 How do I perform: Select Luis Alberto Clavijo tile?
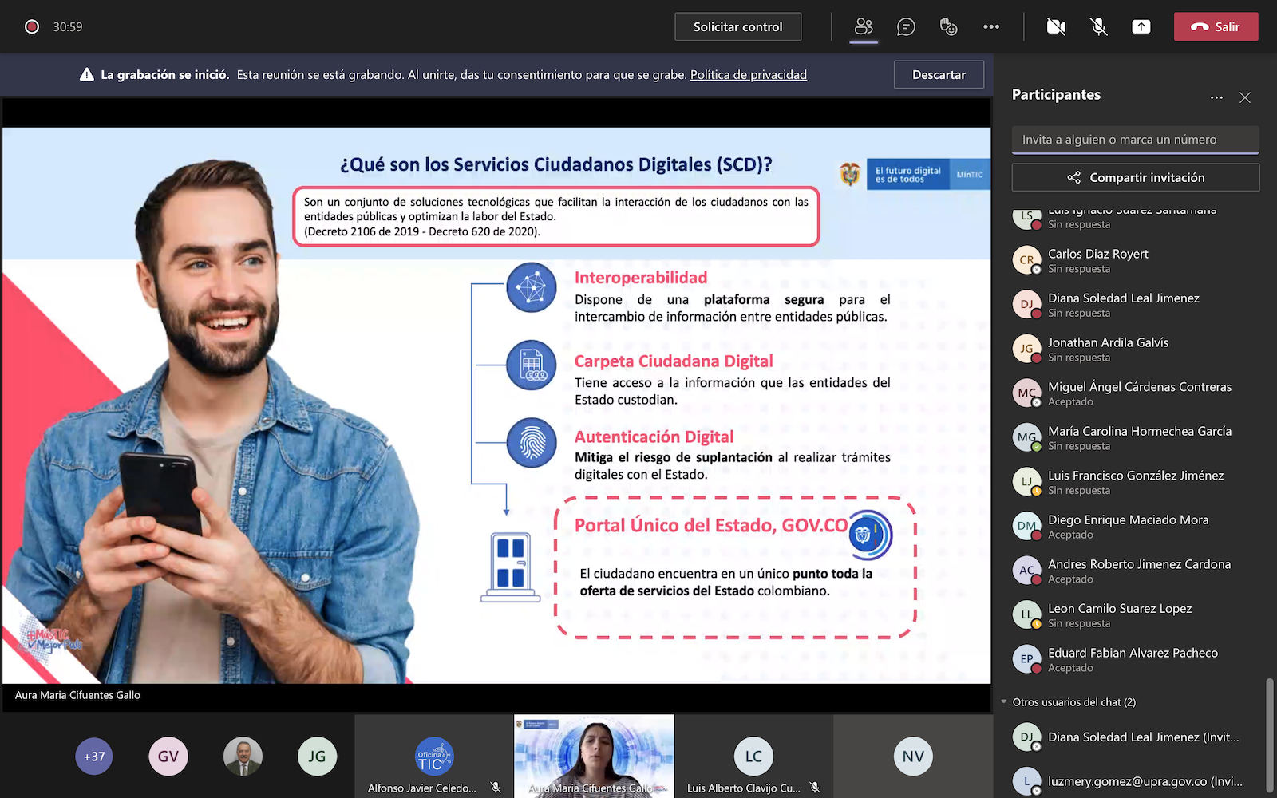pos(753,756)
